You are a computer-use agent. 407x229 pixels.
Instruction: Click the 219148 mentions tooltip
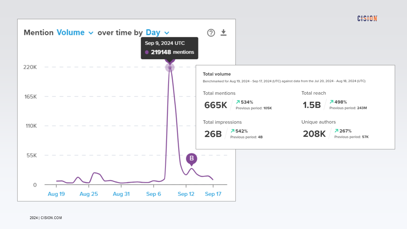coord(170,52)
